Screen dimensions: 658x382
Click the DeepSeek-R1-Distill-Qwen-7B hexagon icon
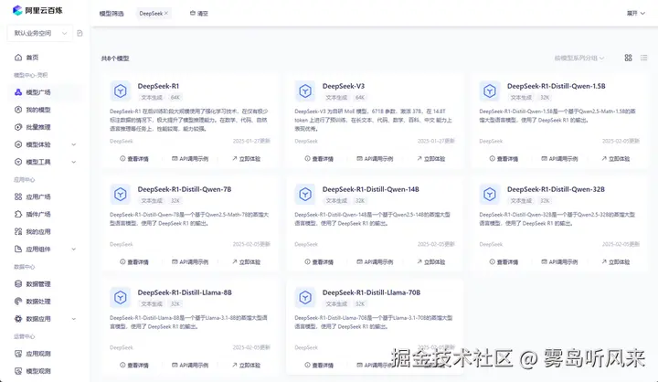coord(121,194)
